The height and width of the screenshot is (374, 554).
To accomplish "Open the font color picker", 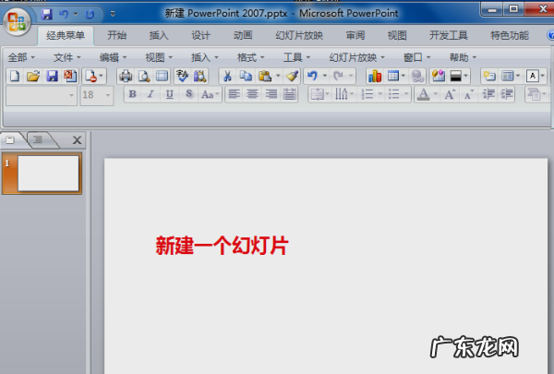I will (x=432, y=94).
